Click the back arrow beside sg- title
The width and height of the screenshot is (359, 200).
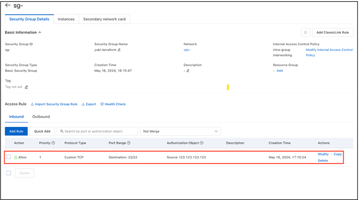[x=8, y=6]
